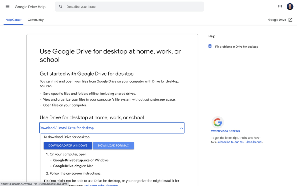This screenshot has width=297, height=186.
Task: Click the Google G logo above video tutorials
Action: pos(218,122)
